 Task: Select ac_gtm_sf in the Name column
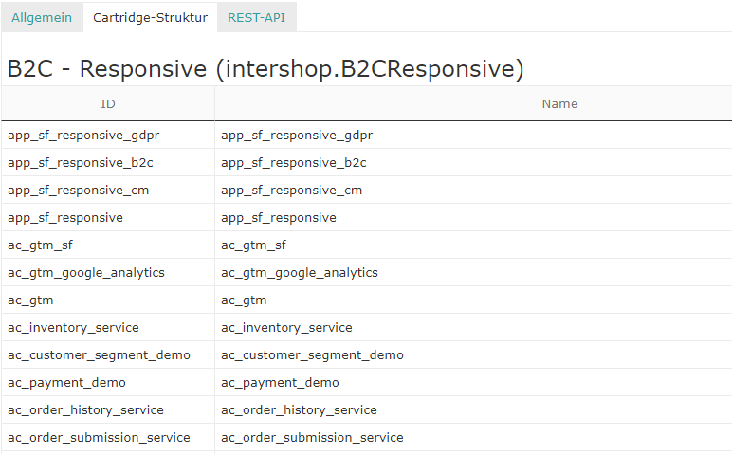point(253,245)
